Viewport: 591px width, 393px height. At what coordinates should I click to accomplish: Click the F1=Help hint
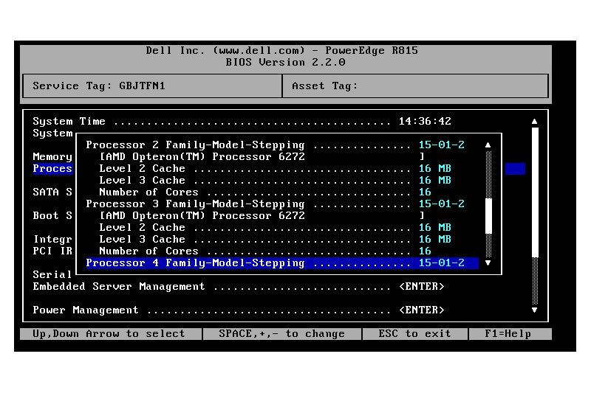[510, 333]
